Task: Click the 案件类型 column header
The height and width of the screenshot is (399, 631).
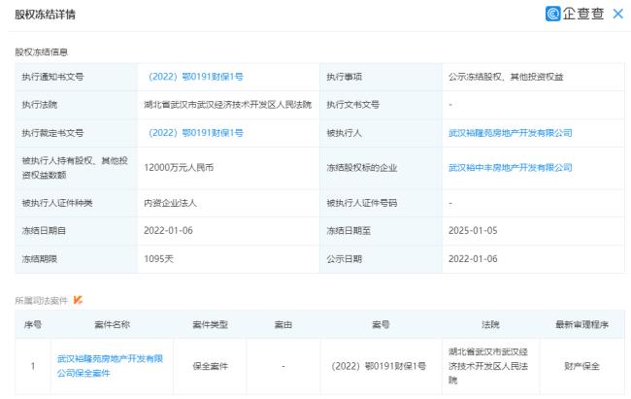Action: (x=210, y=324)
